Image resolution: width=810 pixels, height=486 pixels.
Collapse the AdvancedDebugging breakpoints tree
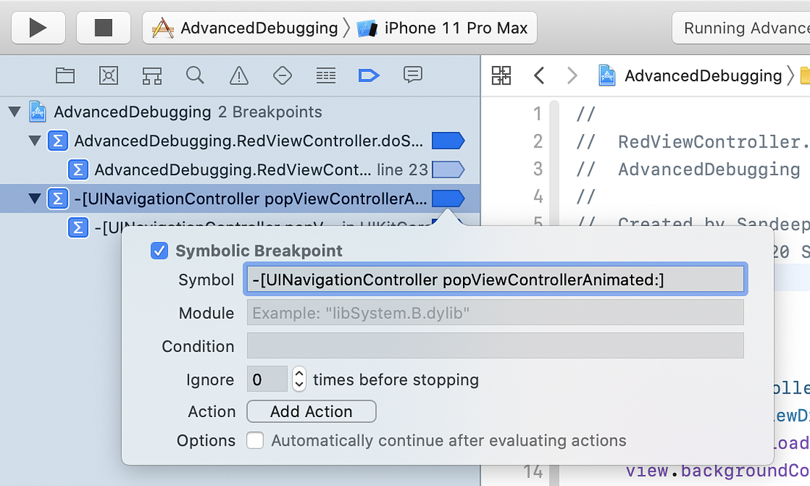click(x=15, y=111)
